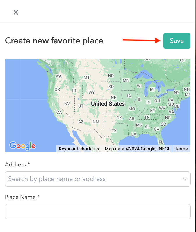Expand the Address dropdown chevron
Image resolution: width=196 pixels, height=232 pixels.
[185, 179]
